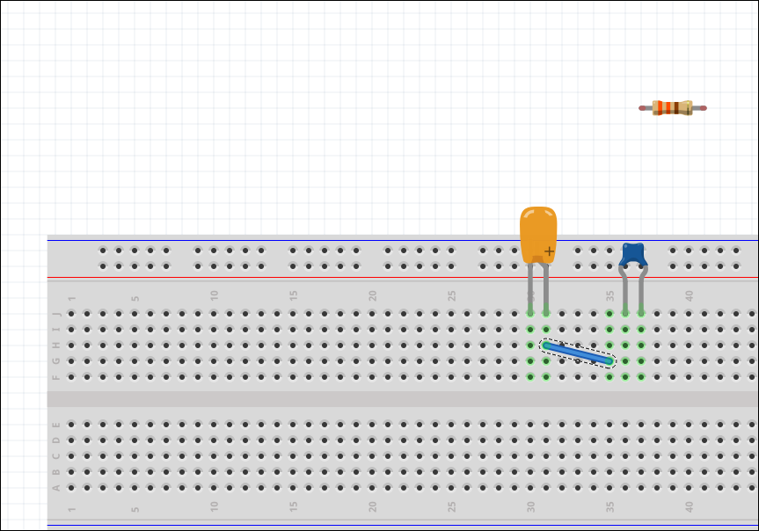Click breadboard hole at row A column 20
This screenshot has width=759, height=531.
(x=372, y=487)
